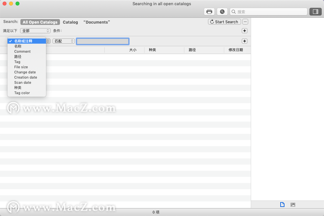This screenshot has height=216, width=324.
Task: Sort by the 路径 column header
Action: (x=204, y=50)
